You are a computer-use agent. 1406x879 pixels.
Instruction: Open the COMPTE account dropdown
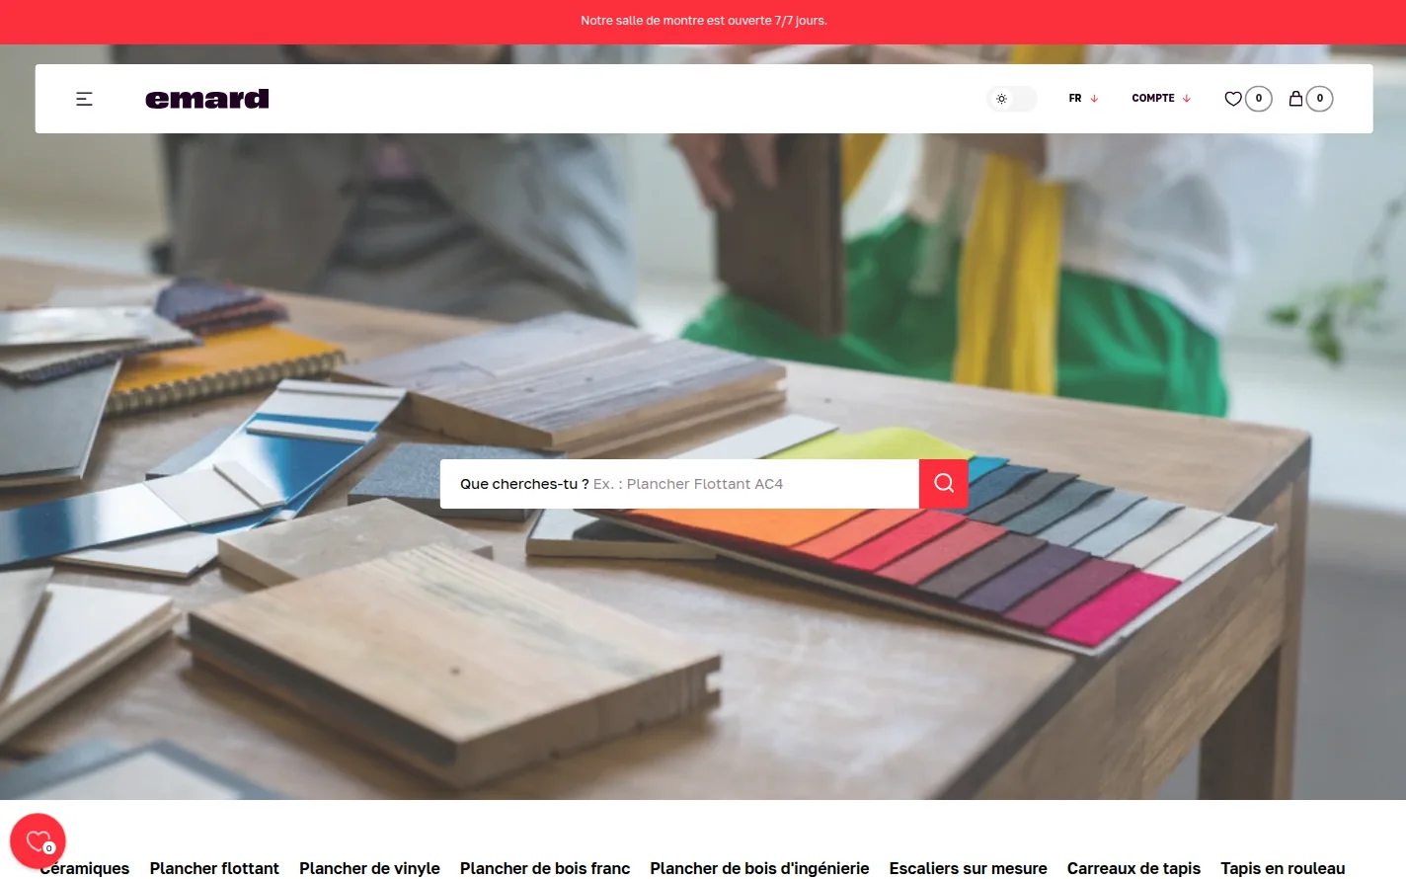coord(1161,99)
